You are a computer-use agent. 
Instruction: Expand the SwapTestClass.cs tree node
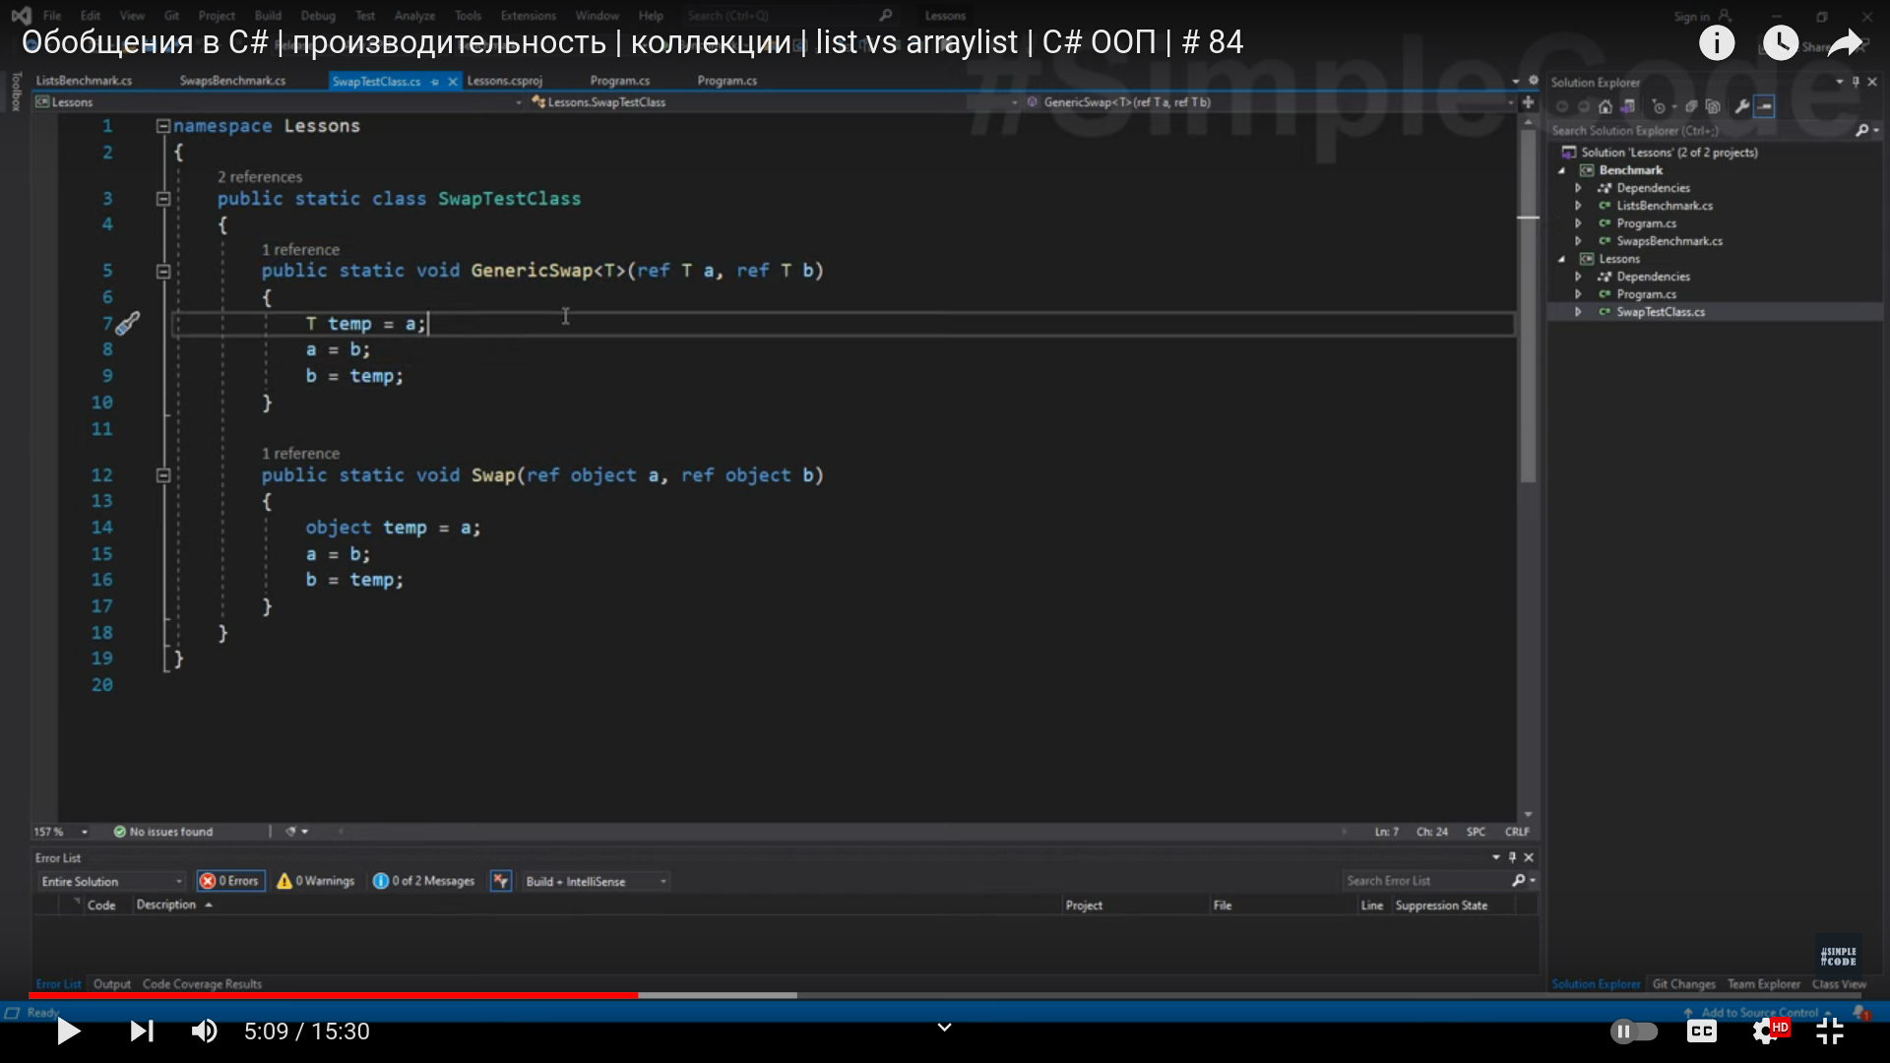pos(1578,312)
